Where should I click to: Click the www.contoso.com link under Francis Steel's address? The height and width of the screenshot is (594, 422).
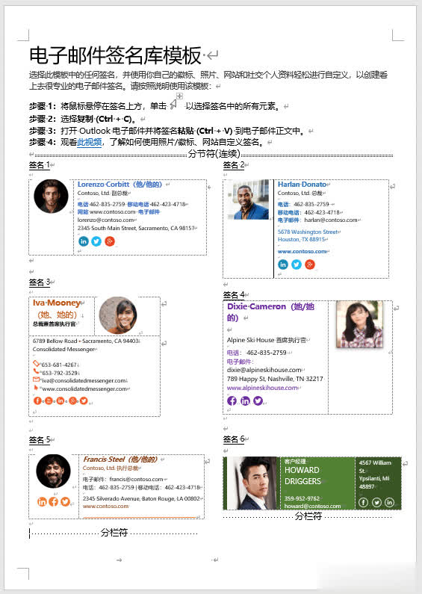pyautogui.click(x=106, y=506)
